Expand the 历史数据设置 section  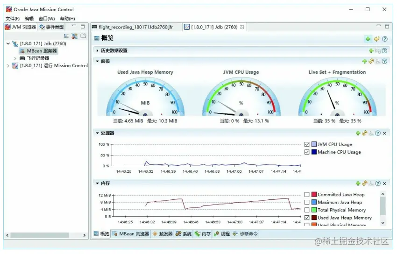tap(97, 50)
